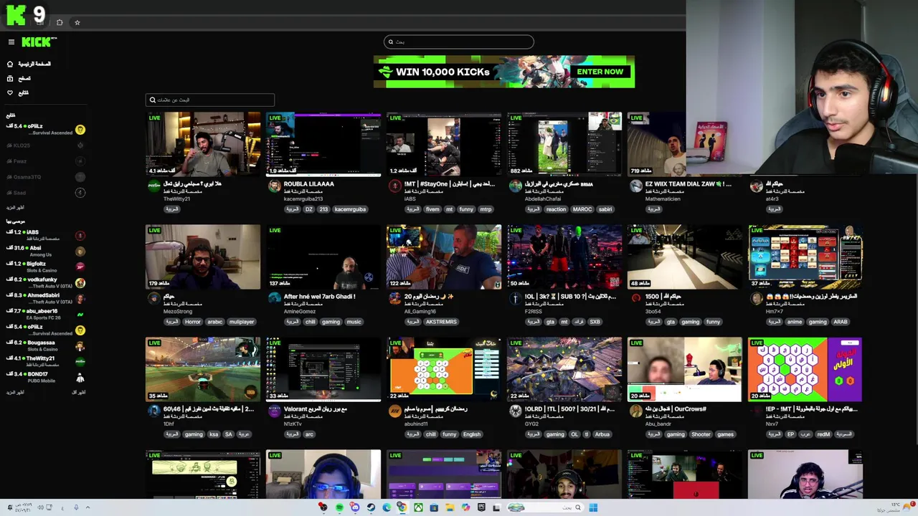Image resolution: width=918 pixels, height=516 pixels.
Task: Open Nxv7 hexagon game stream thumbnail
Action: [x=805, y=369]
